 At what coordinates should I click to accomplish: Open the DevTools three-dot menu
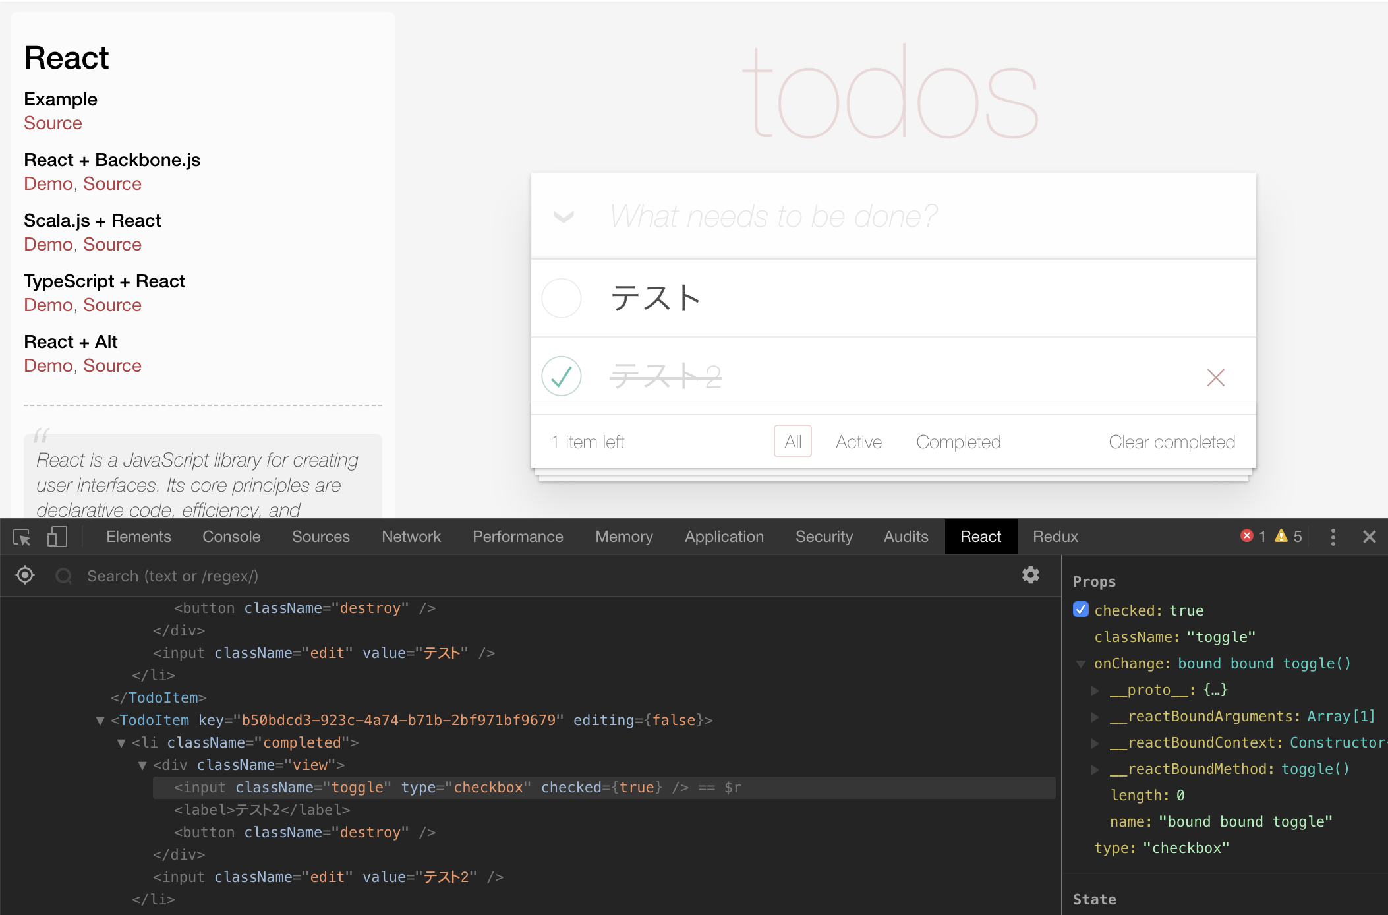tap(1333, 537)
